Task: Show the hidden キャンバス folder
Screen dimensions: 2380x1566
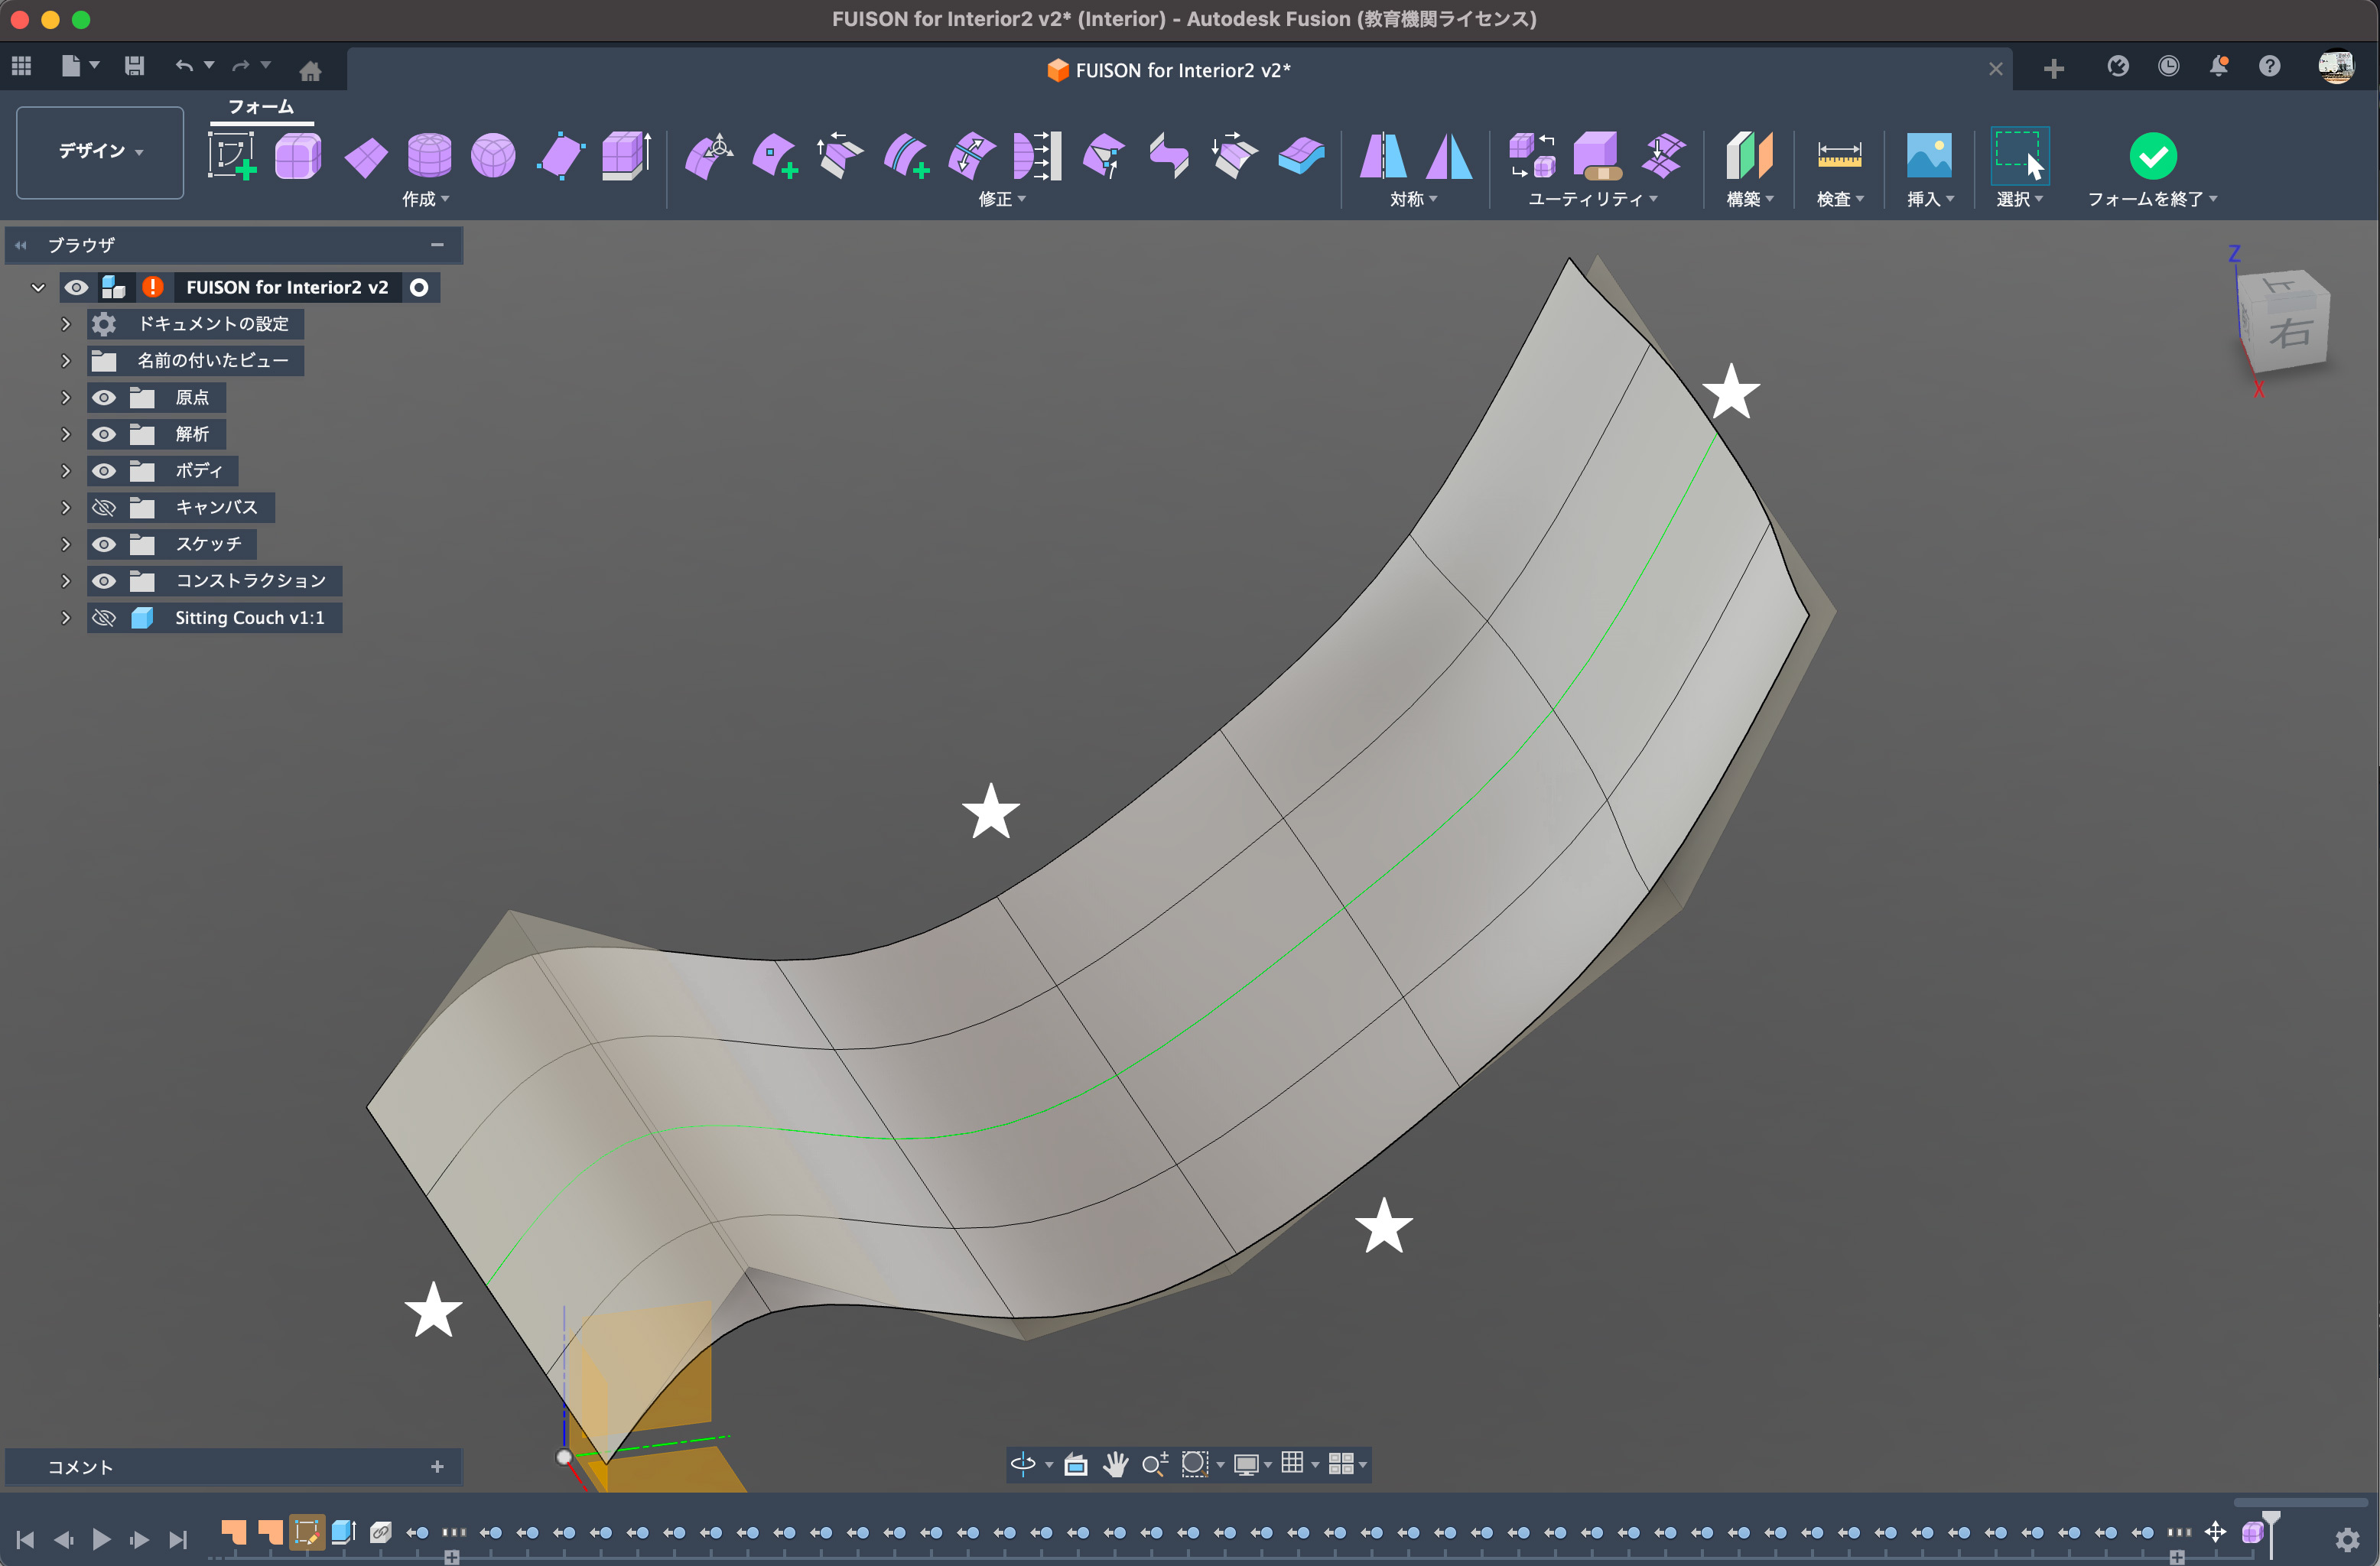Action: [x=104, y=508]
